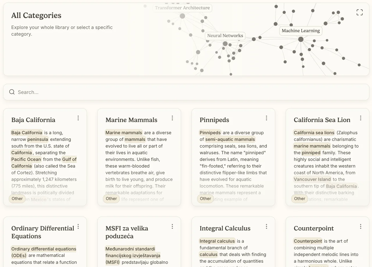Follow the Vancouver Island link

312,179
